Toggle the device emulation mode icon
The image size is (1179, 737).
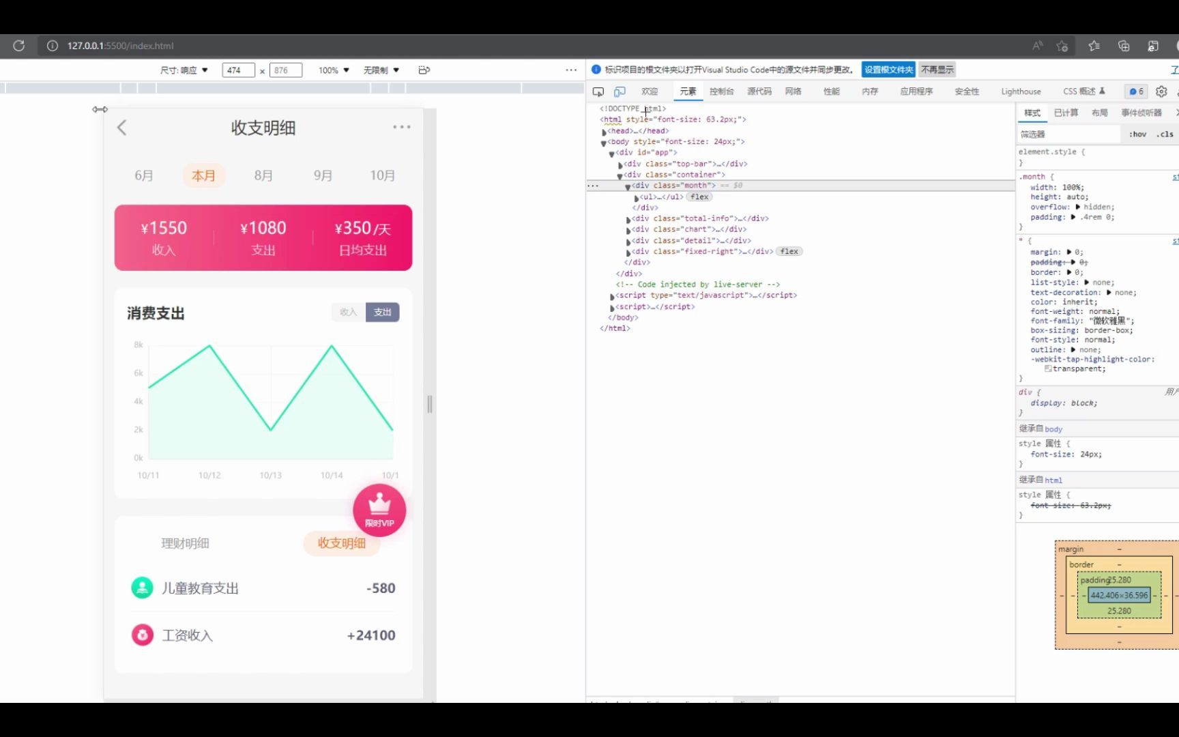tap(620, 91)
